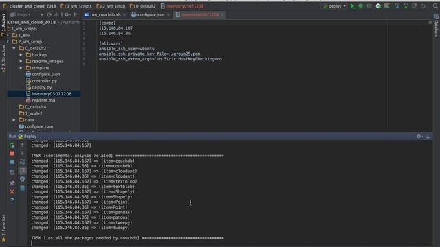Commit changes with the VCS green arrow
The width and height of the screenshot is (440, 247).
[406, 6]
